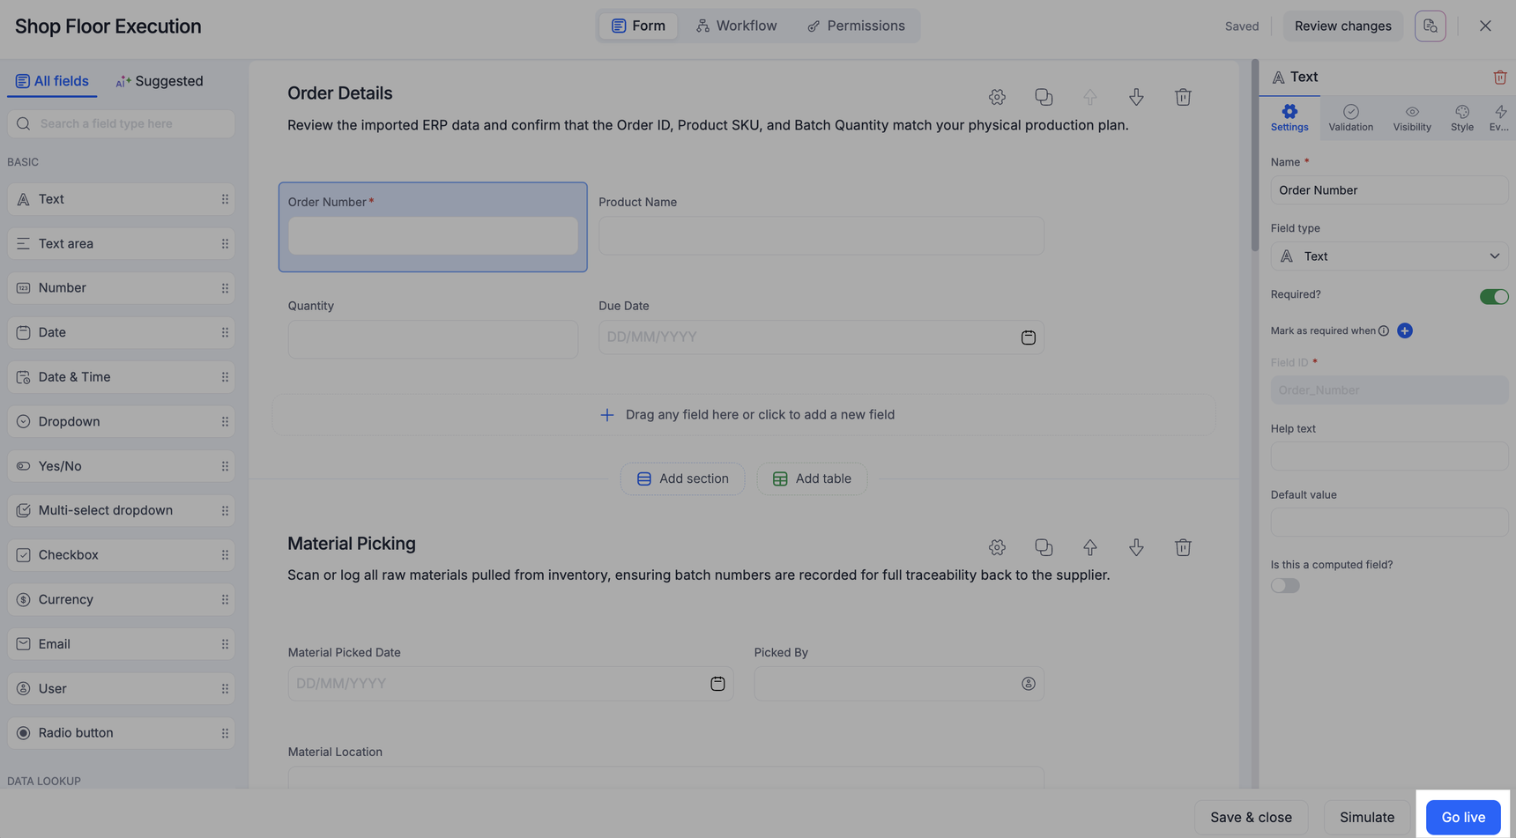Click the Go live button
Image resolution: width=1516 pixels, height=838 pixels.
coord(1463,818)
